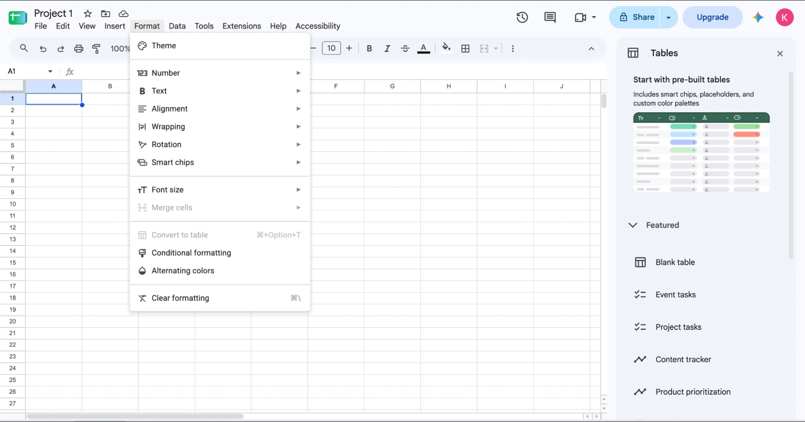The height and width of the screenshot is (422, 805).
Task: Click the search magnifier icon in toolbar
Action: click(24, 48)
